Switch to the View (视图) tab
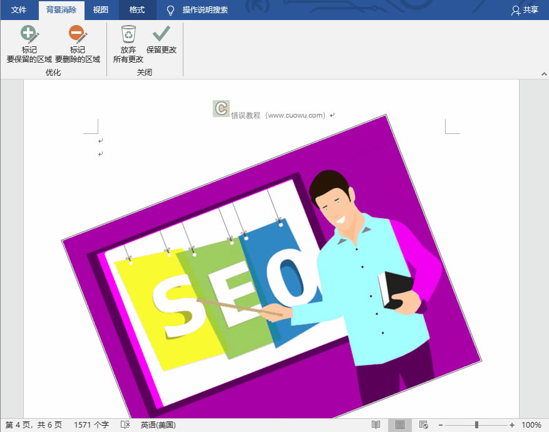This screenshot has width=549, height=432. pos(101,10)
